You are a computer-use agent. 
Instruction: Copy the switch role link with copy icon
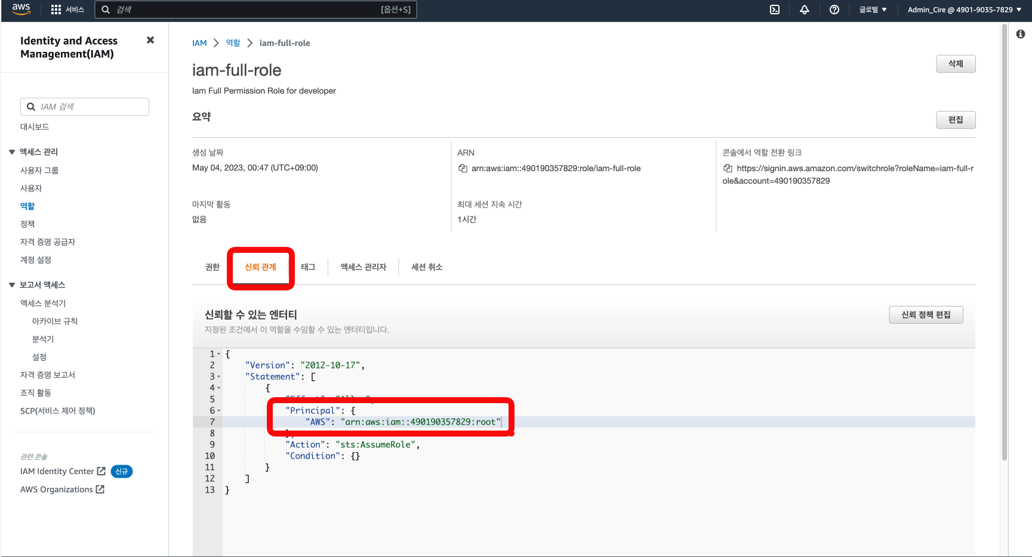tap(728, 168)
